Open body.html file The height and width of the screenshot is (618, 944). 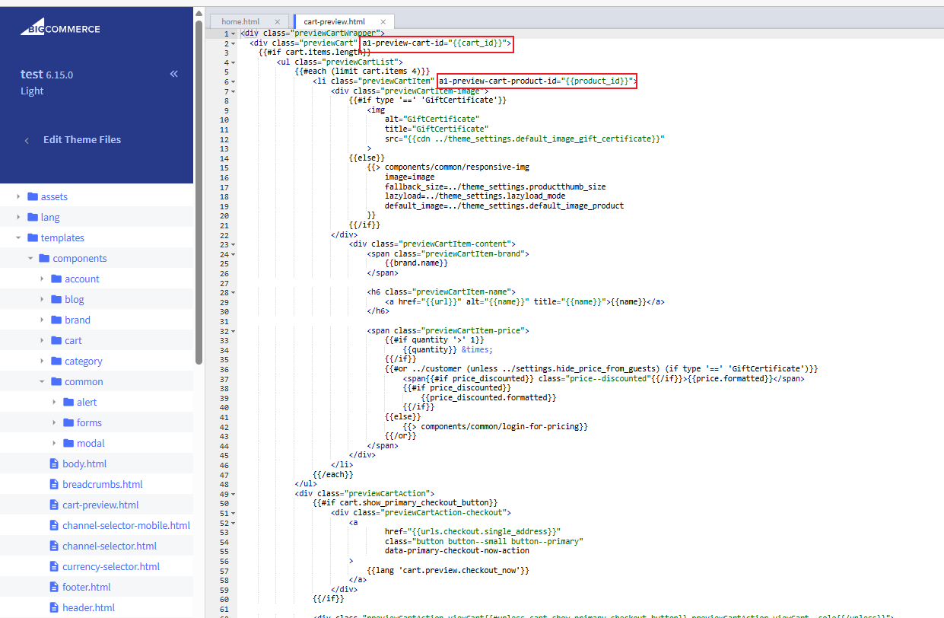click(x=84, y=463)
